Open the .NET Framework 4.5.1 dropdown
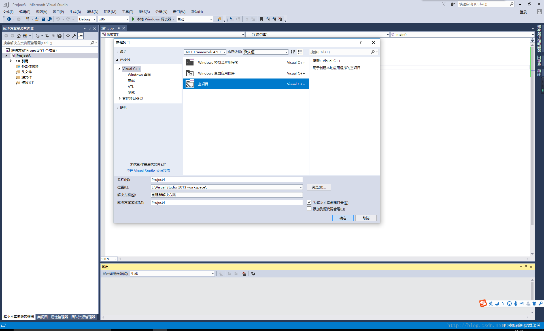 [205, 52]
